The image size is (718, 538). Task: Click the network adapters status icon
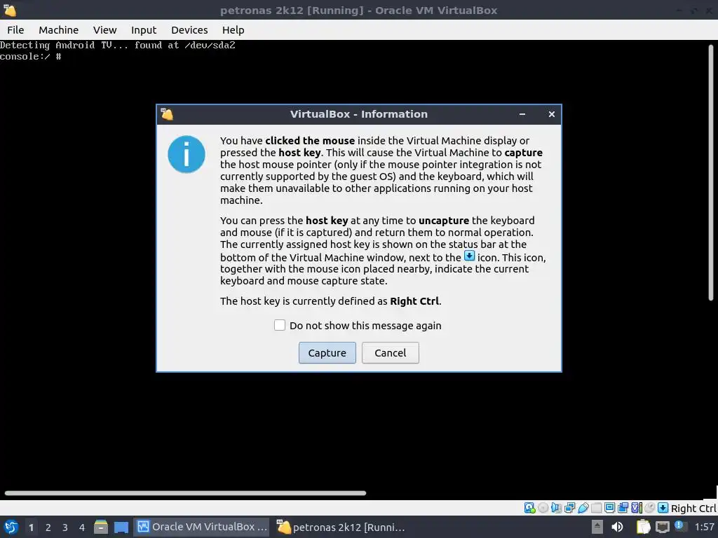pyautogui.click(x=569, y=508)
